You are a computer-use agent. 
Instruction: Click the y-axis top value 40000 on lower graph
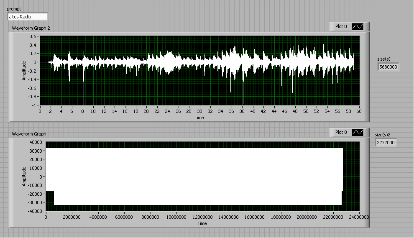click(x=36, y=142)
